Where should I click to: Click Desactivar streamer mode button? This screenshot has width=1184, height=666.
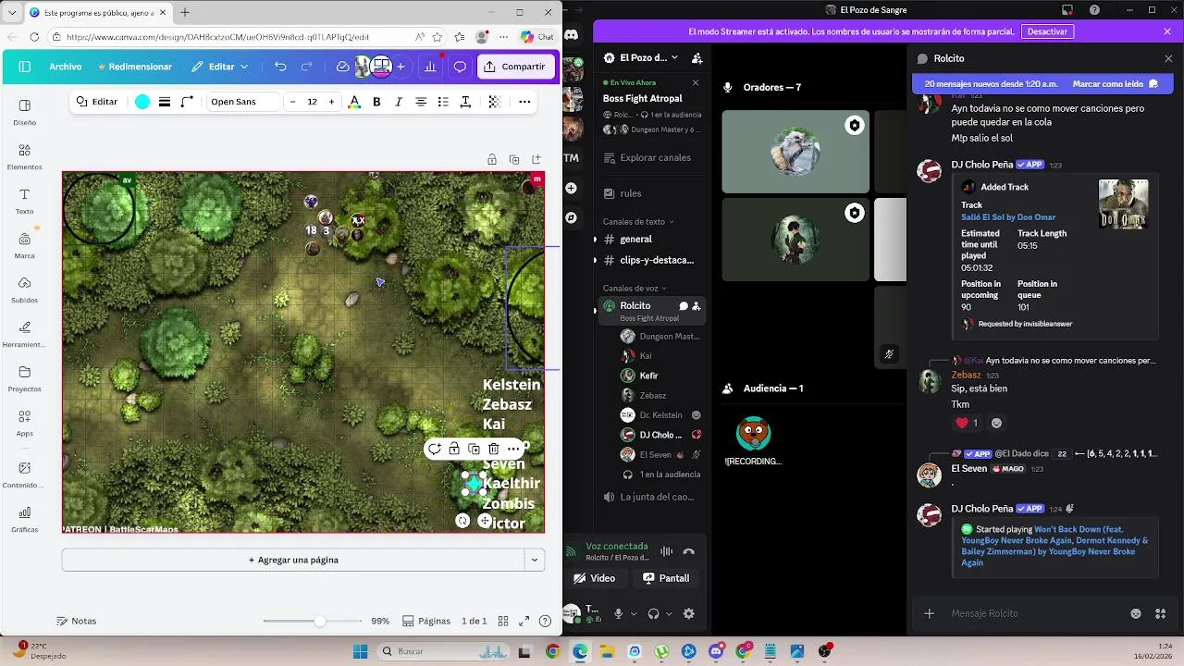1048,31
